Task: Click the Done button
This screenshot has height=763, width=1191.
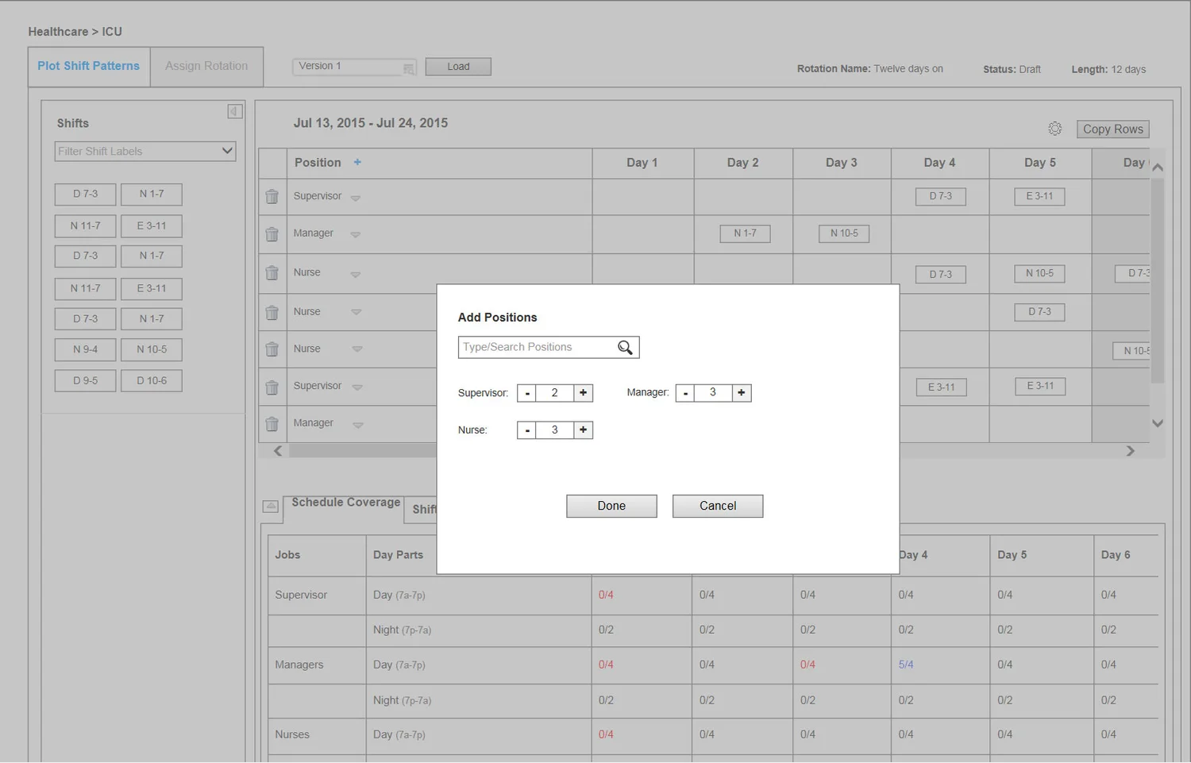Action: click(x=611, y=506)
